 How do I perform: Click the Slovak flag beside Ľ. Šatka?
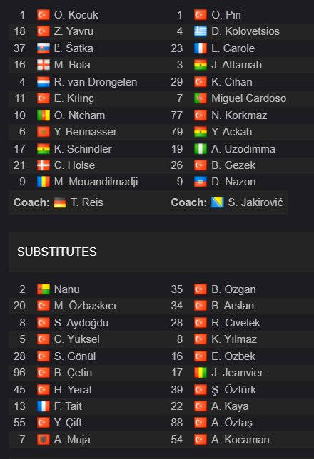(x=43, y=48)
